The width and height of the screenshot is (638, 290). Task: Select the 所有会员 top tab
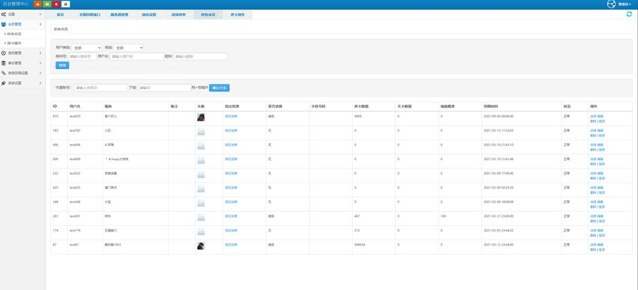[x=208, y=14]
